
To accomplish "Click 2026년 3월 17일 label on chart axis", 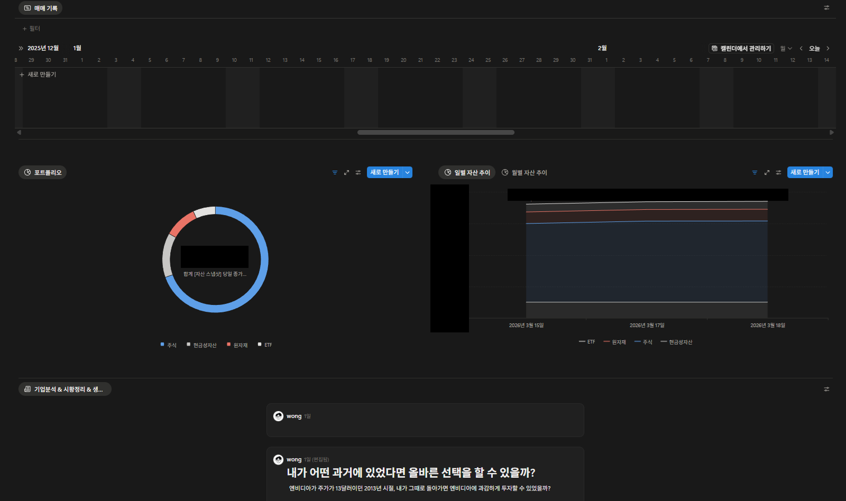I will [x=647, y=326].
